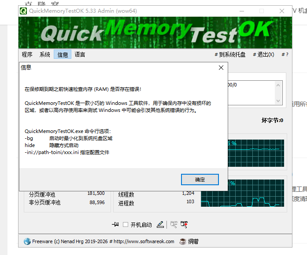
Task: Click the QuickMemoryTestOK title bar icon
Action: (23, 11)
